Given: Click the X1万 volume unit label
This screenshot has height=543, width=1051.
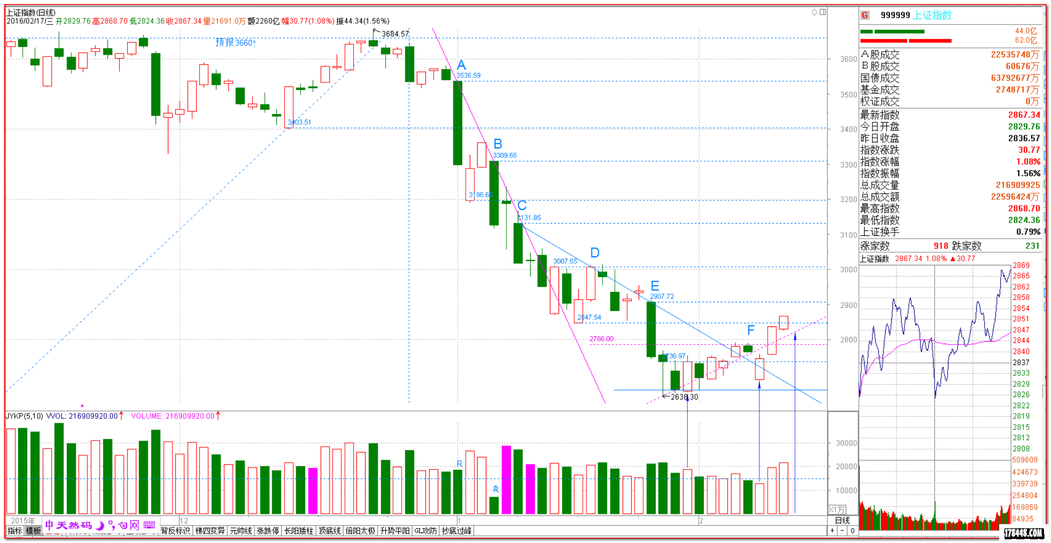Looking at the screenshot, I should [x=837, y=510].
